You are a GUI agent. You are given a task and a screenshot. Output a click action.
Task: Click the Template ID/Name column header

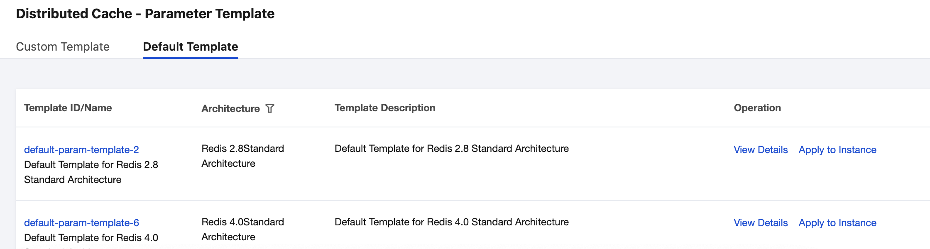click(x=68, y=108)
